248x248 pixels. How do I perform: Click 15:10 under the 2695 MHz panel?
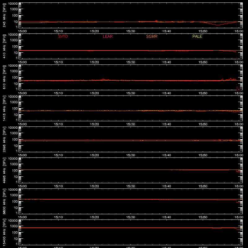(58, 155)
